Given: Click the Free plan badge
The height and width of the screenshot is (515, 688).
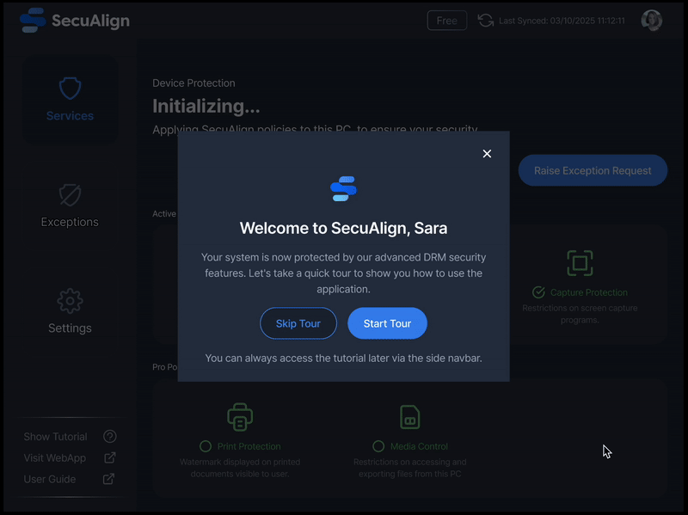Looking at the screenshot, I should point(447,21).
